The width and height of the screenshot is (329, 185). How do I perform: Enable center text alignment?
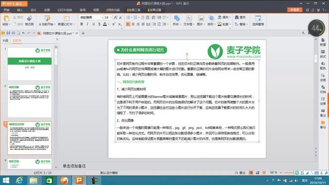(133, 24)
